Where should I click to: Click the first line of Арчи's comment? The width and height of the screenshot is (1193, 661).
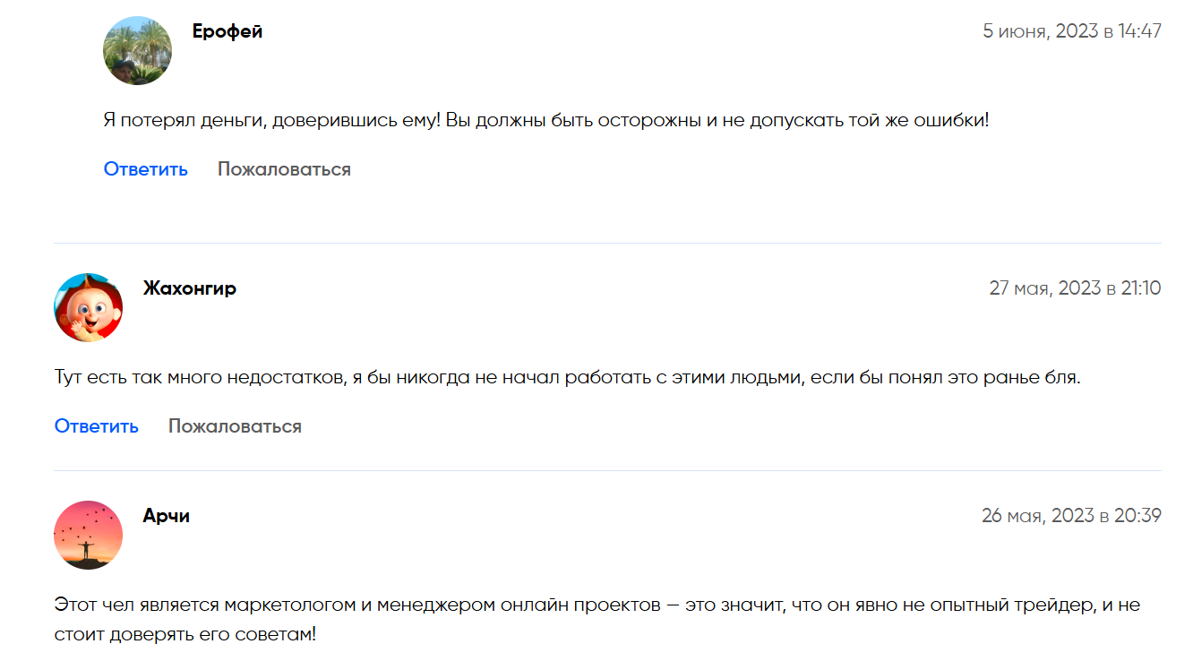[596, 605]
